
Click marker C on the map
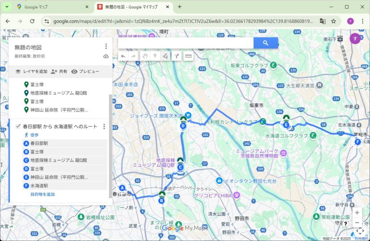(180, 167)
